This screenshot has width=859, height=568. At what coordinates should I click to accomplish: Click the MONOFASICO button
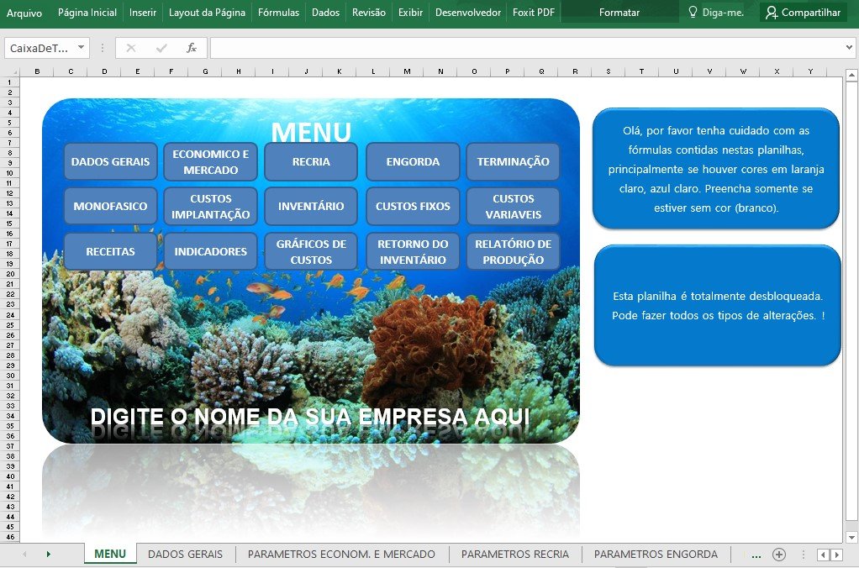coord(110,206)
